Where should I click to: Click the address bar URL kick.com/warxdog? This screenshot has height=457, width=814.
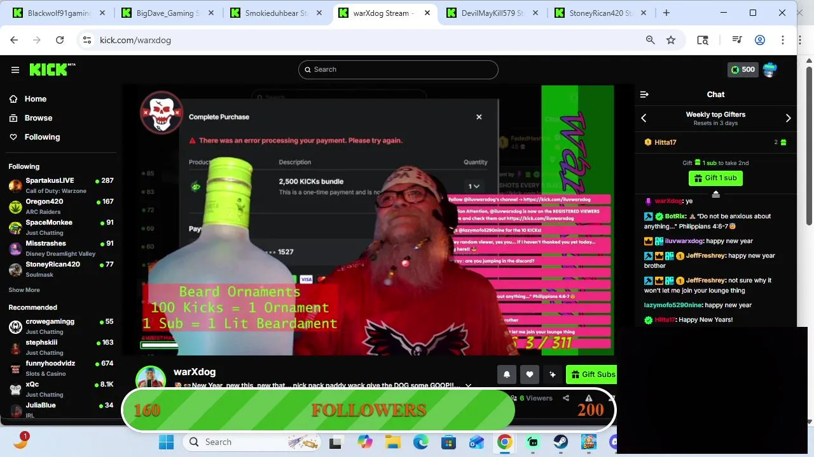point(135,40)
